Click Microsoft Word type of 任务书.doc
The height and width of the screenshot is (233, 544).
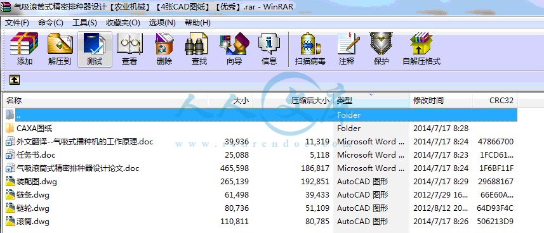371,154
